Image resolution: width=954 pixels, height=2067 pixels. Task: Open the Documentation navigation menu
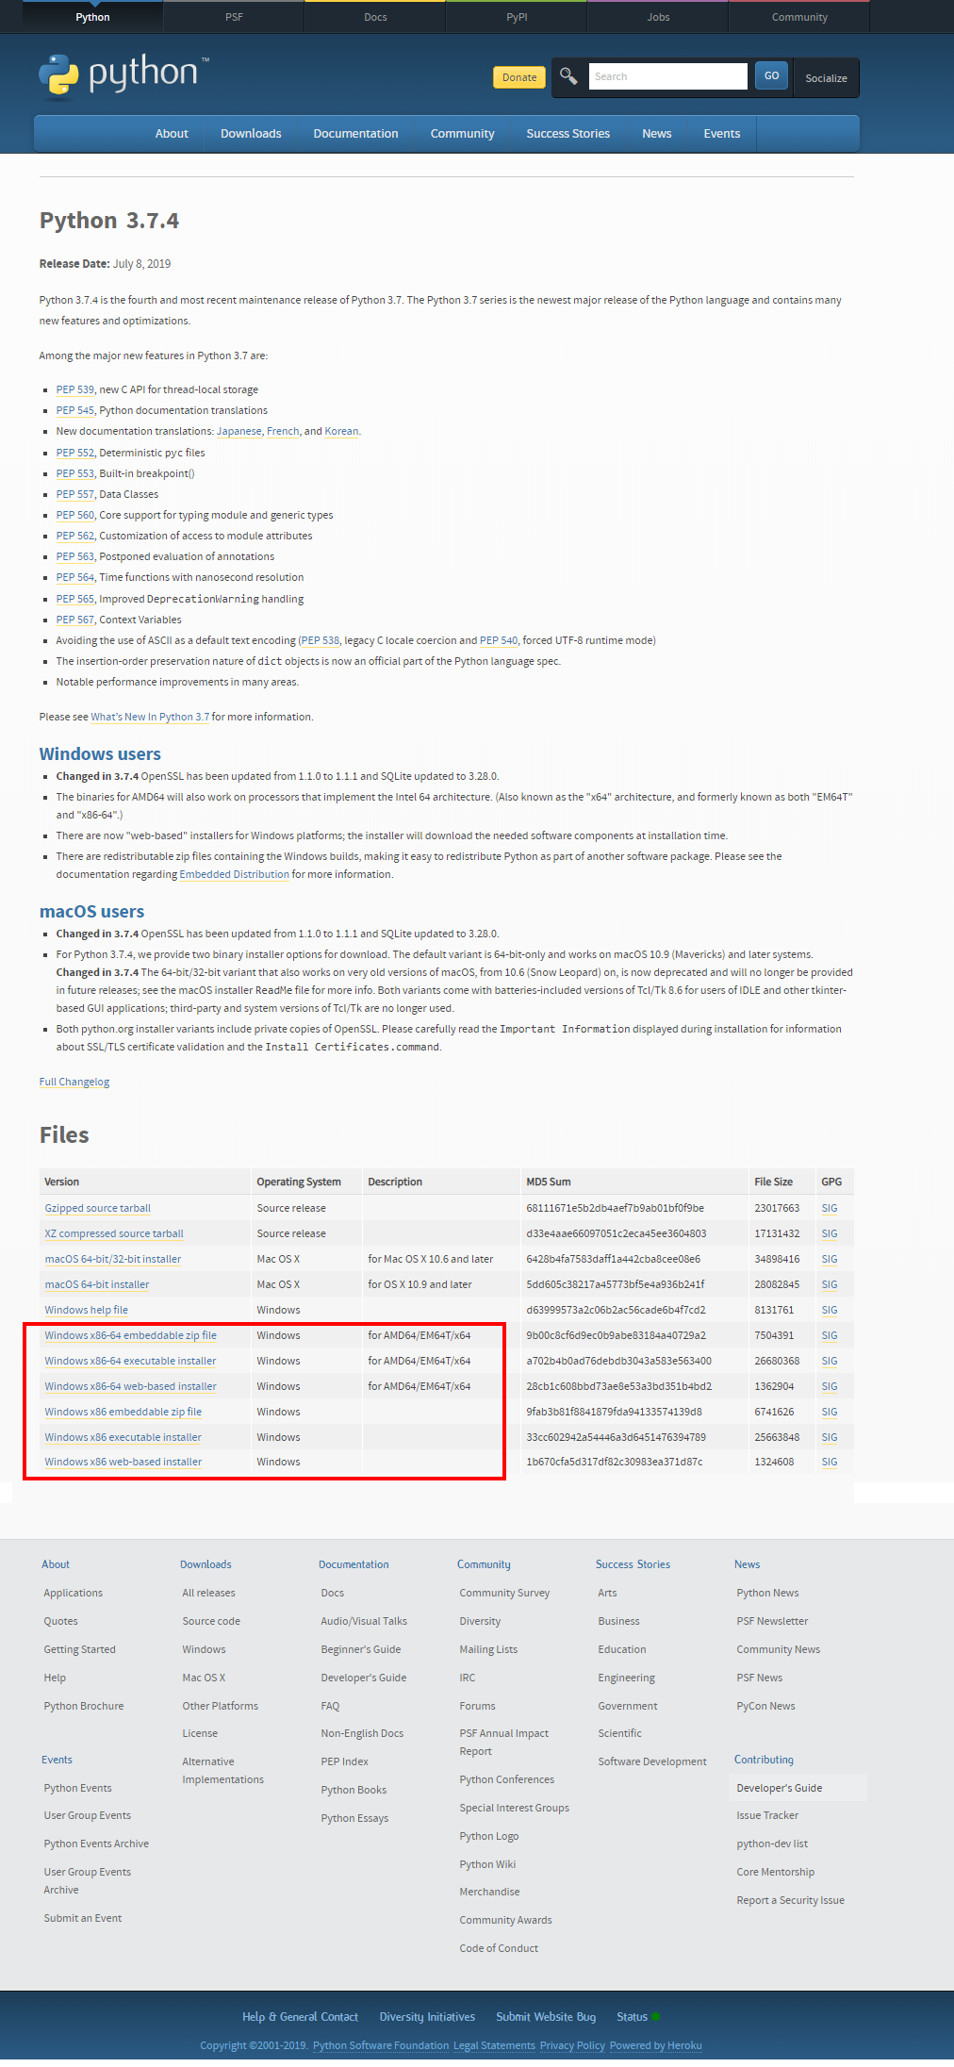click(x=355, y=134)
